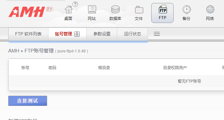This screenshot has height=120, width=224.
Task: Expand the hamburger menu in tab bar
Action: click(157, 34)
